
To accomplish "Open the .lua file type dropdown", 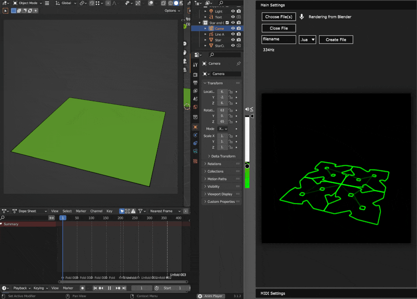I will (x=308, y=40).
